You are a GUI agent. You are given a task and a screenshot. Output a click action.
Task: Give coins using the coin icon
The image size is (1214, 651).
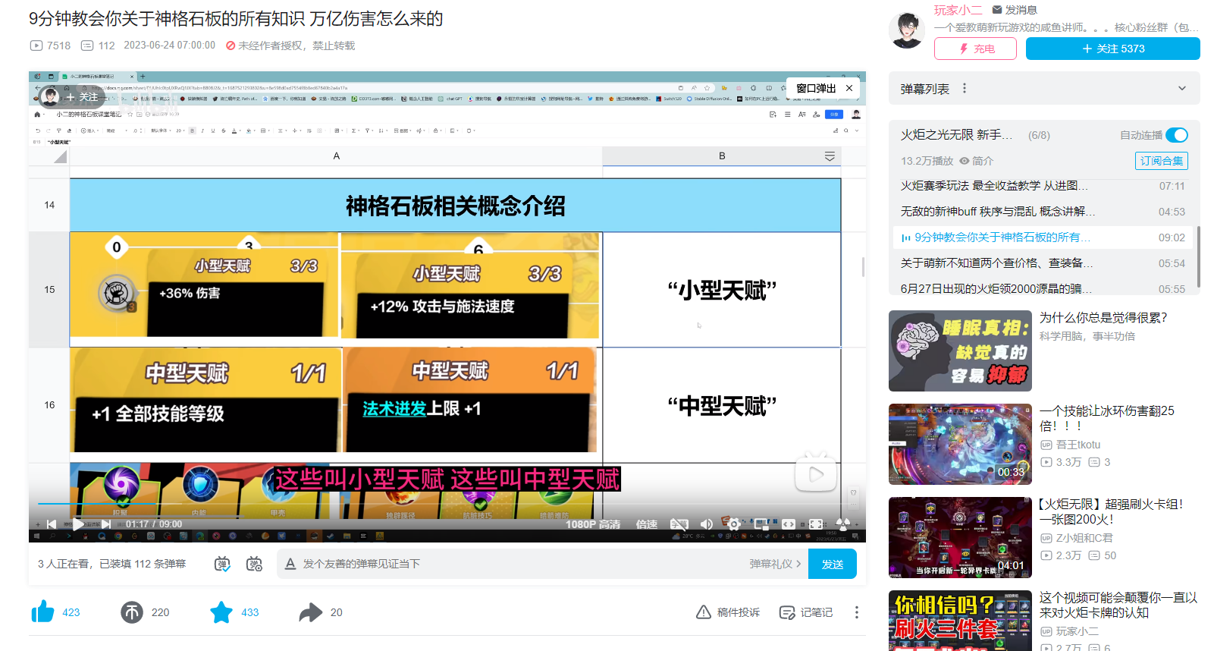pos(132,612)
